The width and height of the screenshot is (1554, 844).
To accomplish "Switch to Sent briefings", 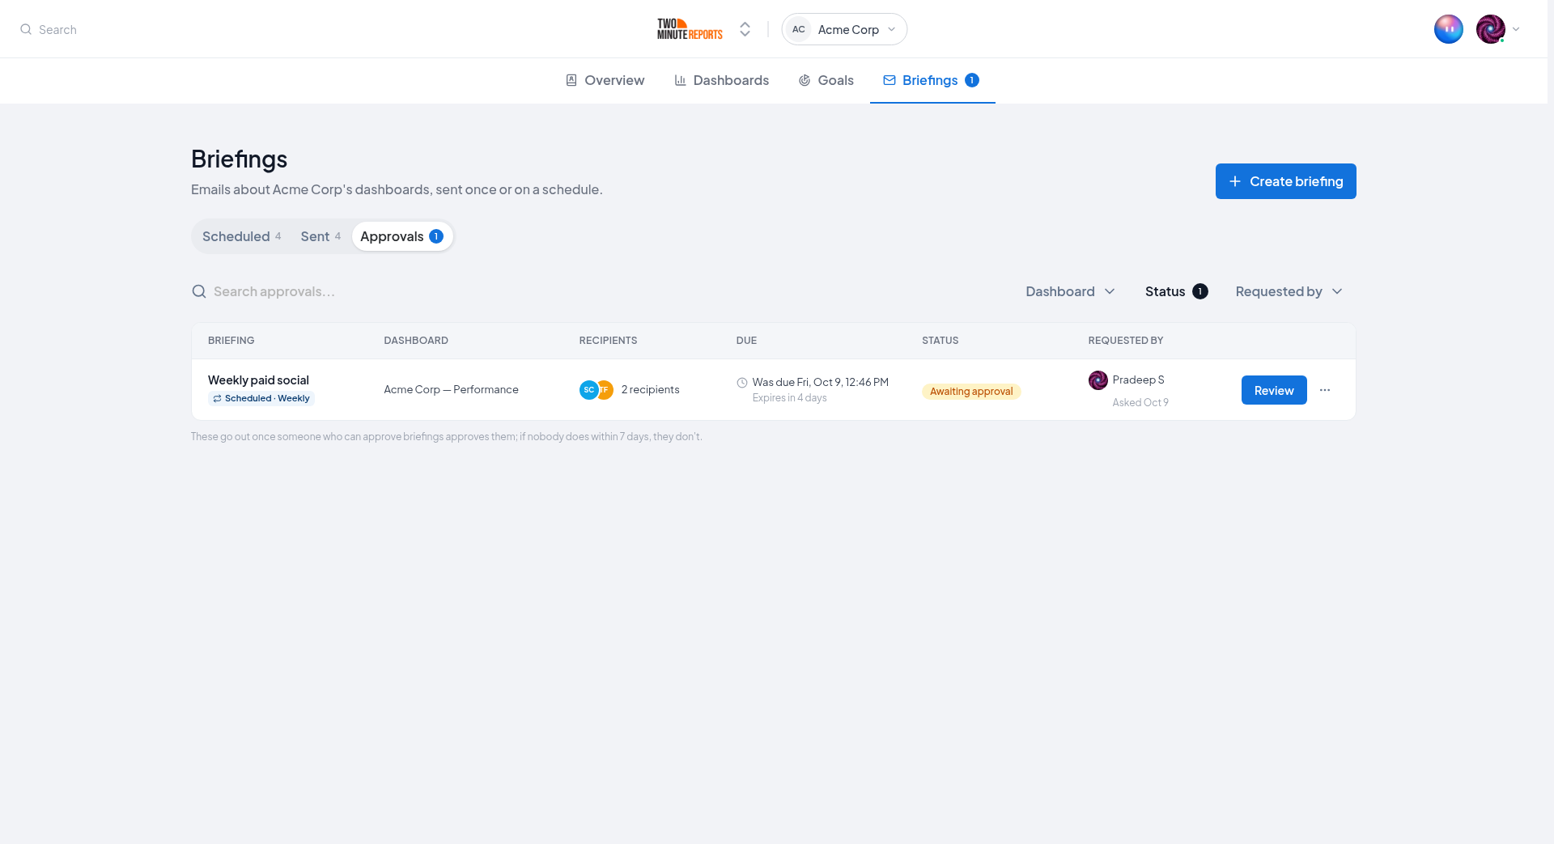I will pyautogui.click(x=321, y=236).
